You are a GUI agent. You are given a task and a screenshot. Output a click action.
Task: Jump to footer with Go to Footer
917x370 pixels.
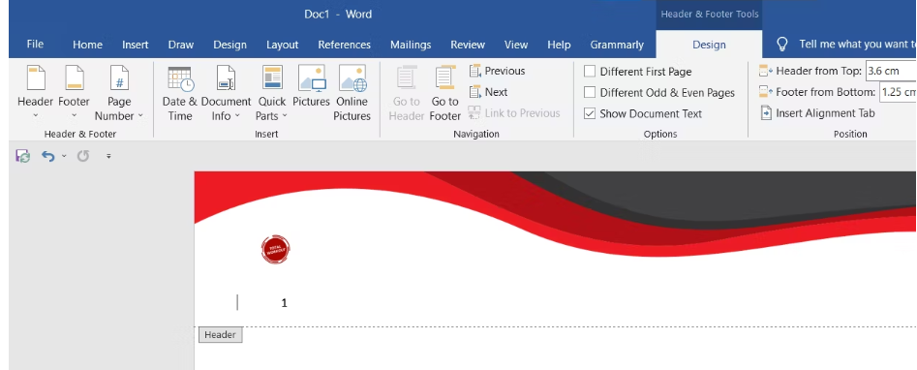pyautogui.click(x=445, y=93)
